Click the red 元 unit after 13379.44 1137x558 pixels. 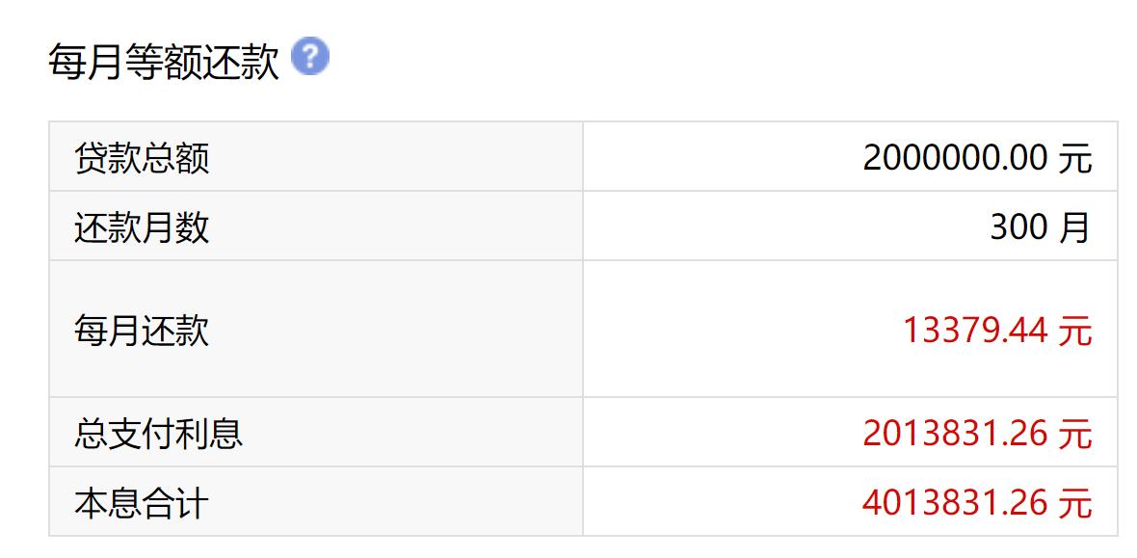coord(1075,331)
